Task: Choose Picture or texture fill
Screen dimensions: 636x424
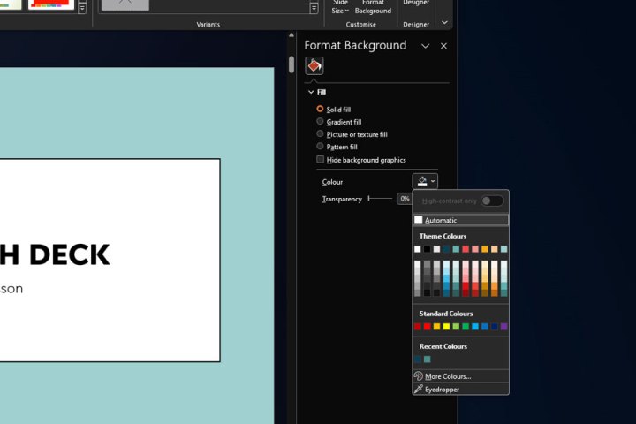Action: pos(321,134)
